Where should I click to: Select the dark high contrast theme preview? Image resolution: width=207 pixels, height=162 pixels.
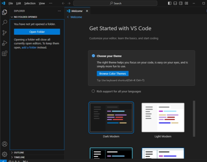[111, 153]
